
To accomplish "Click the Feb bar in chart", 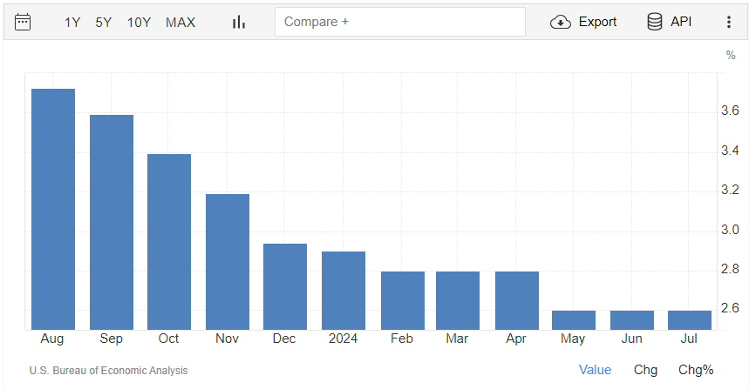I will tap(403, 300).
